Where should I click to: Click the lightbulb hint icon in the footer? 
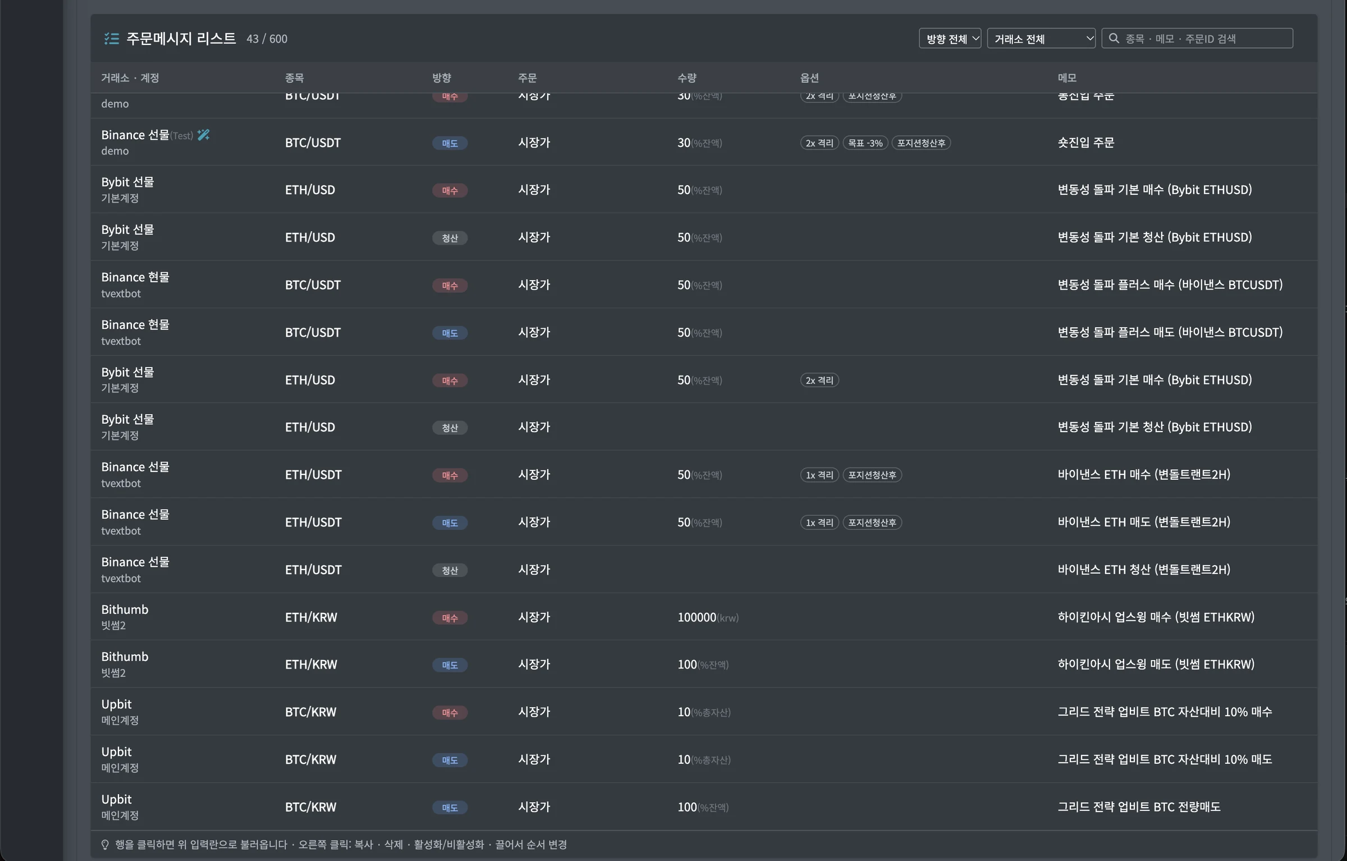click(x=105, y=845)
